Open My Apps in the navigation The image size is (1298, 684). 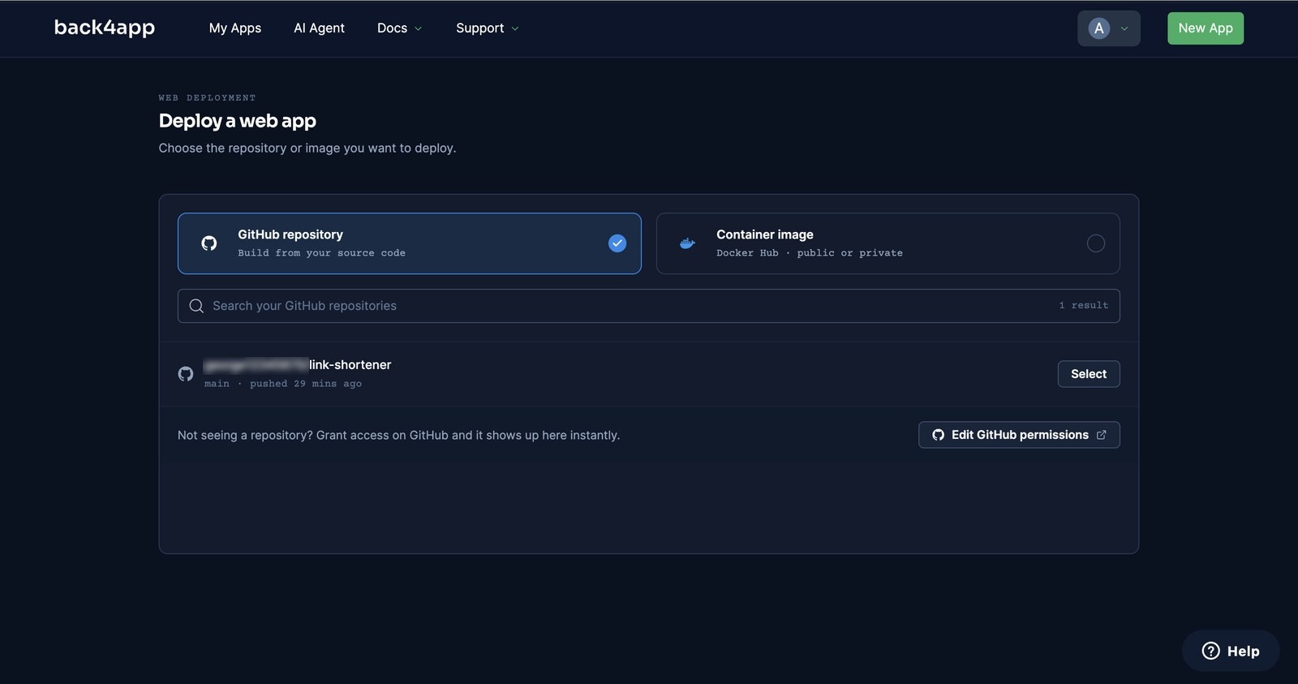click(x=235, y=28)
